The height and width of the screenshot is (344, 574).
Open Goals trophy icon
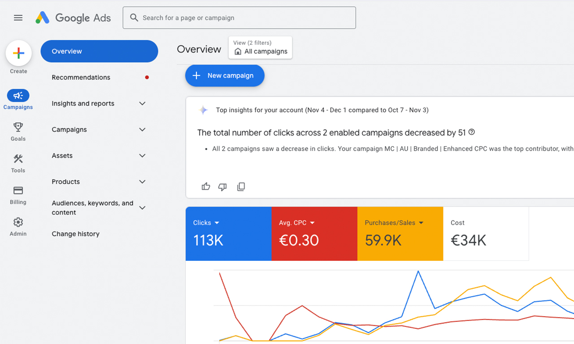[x=18, y=127]
